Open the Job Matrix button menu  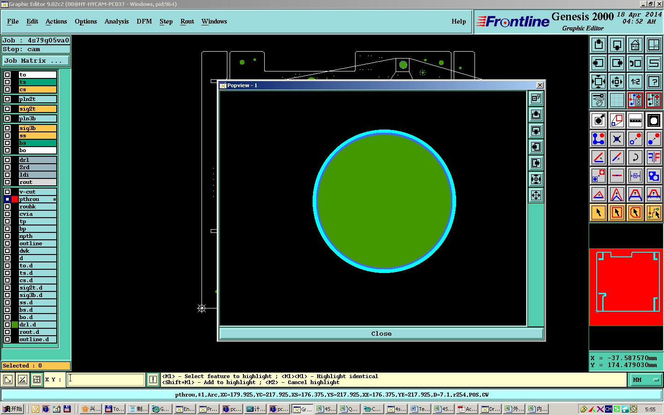click(x=36, y=60)
